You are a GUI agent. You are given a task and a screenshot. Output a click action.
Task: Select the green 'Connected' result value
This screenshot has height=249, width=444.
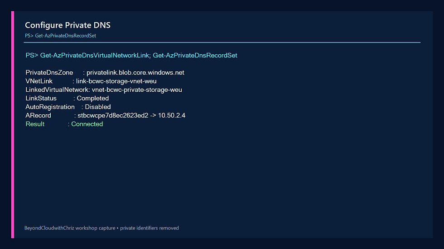coord(87,124)
